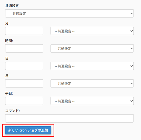Click the 分 text input field
This screenshot has height=140, width=141.
click(24, 31)
